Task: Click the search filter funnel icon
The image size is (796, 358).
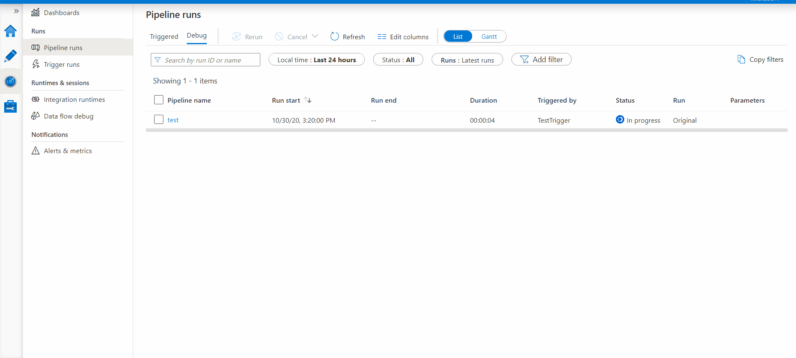Action: click(158, 60)
